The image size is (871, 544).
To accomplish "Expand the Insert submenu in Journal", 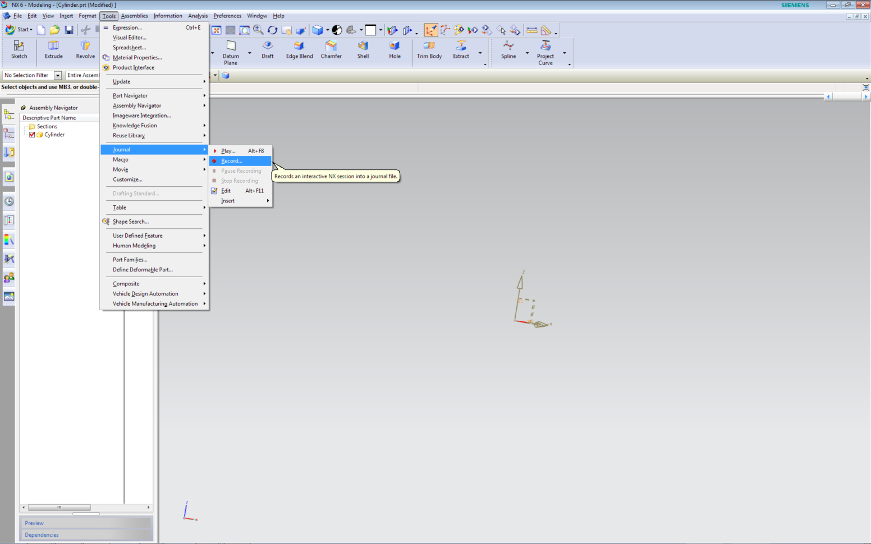I will (240, 201).
